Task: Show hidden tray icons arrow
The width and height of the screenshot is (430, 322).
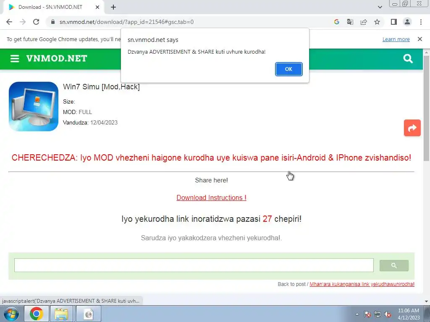Action: pyautogui.click(x=357, y=314)
